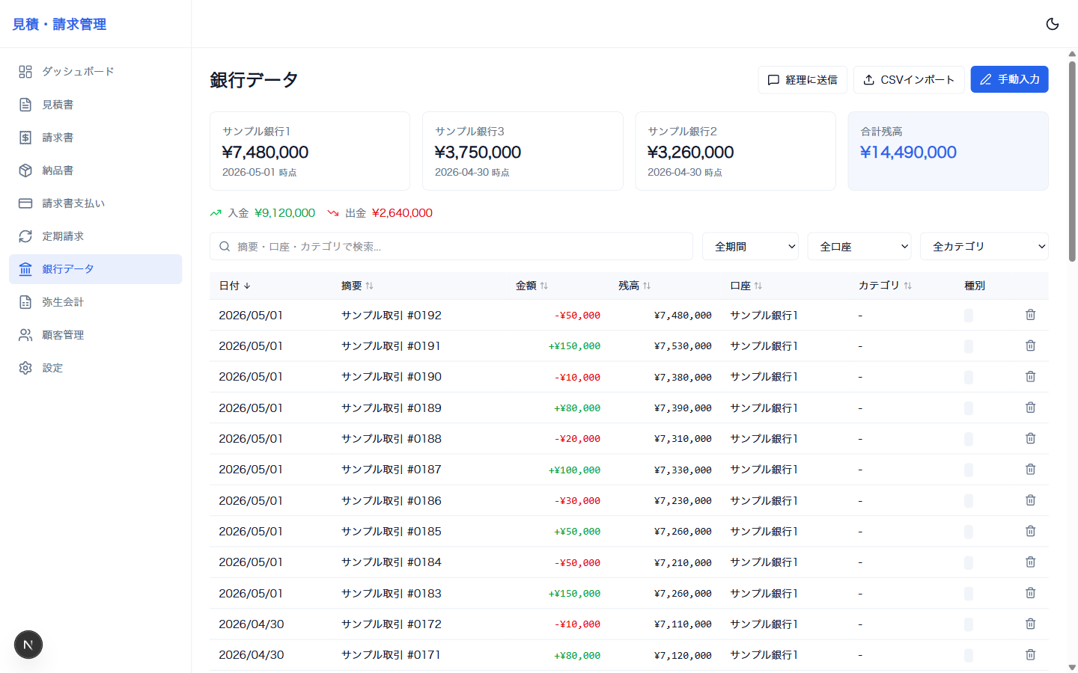This screenshot has height=673, width=1078.
Task: Focus the 摘要・口座・カテゴリ search field
Action: 451,246
